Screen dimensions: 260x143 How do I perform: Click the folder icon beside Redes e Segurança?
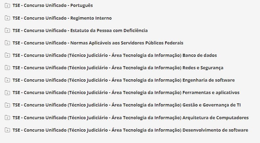[8, 68]
